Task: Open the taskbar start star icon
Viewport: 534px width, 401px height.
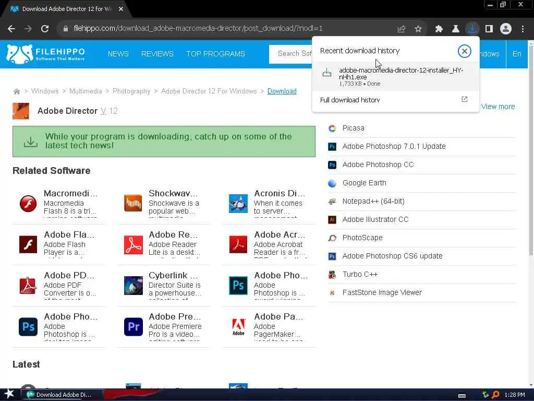Action: pyautogui.click(x=9, y=395)
